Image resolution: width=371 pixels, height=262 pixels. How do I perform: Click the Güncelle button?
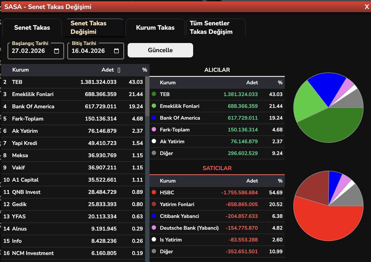pos(160,50)
